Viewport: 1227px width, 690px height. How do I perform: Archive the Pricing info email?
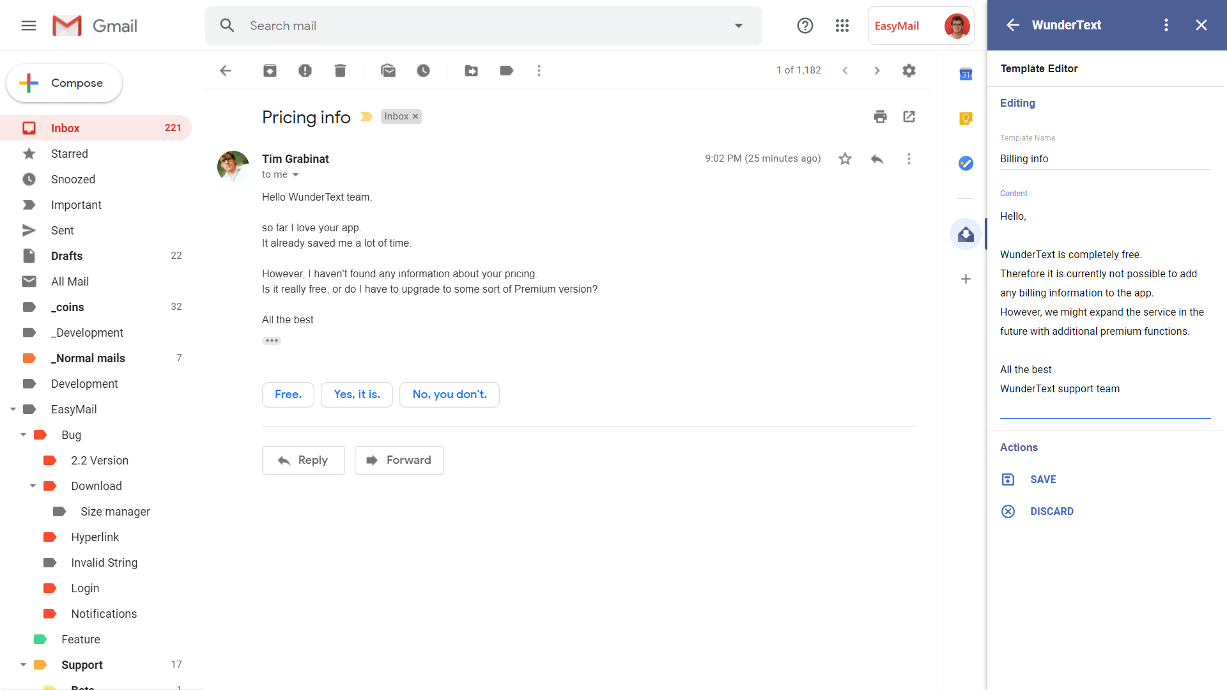[270, 70]
